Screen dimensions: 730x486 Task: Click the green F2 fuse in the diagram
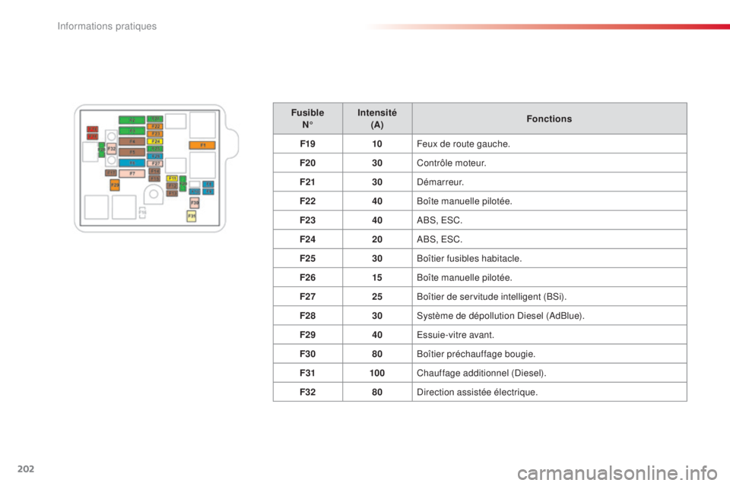pyautogui.click(x=132, y=120)
